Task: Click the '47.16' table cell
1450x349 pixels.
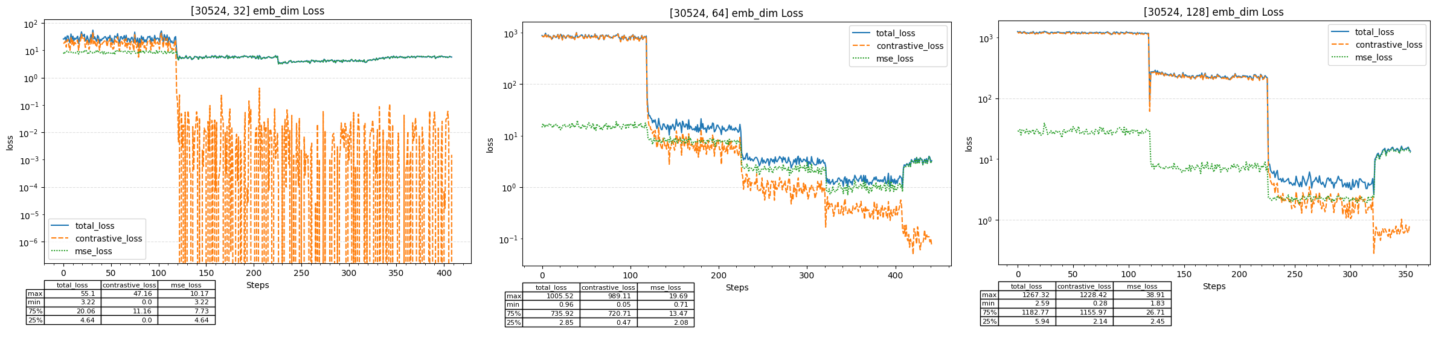Action: pyautogui.click(x=129, y=293)
